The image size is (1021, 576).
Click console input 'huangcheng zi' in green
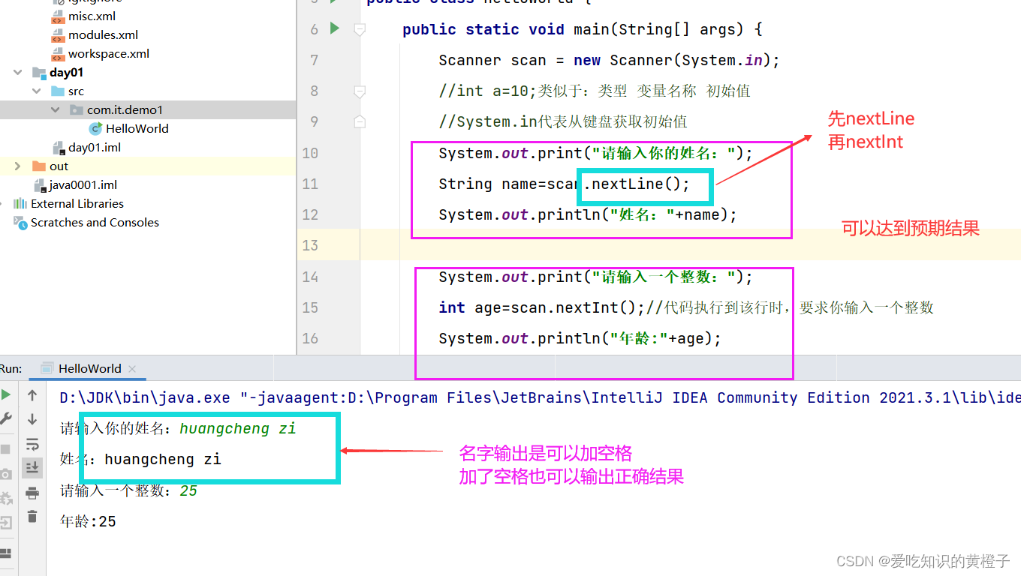click(x=238, y=429)
